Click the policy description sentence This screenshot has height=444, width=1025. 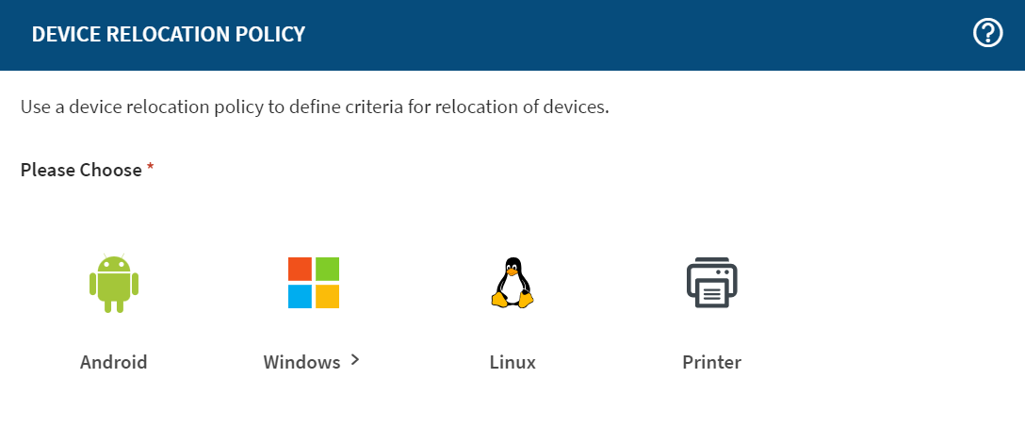(315, 107)
